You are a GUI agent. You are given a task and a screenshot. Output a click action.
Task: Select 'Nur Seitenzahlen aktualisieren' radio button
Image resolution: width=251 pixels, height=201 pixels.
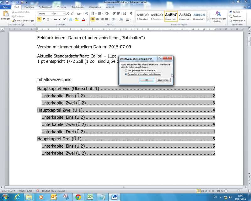pyautogui.click(x=126, y=71)
